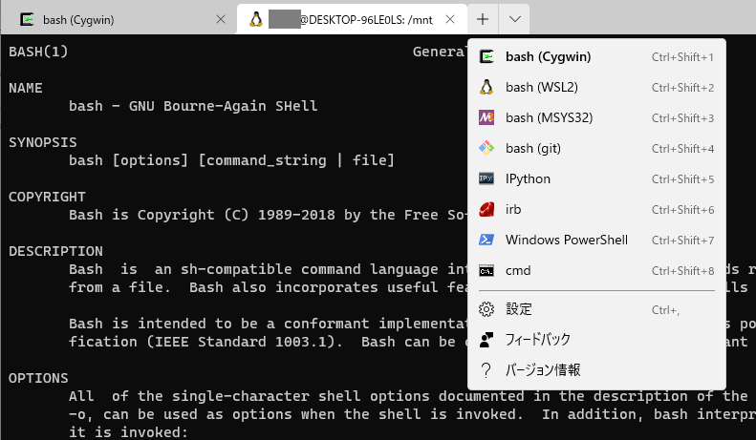Screen dimensions: 756x440
Task: Click the Ctrl+Shift+2 shortcut label
Action: pyautogui.click(x=682, y=87)
